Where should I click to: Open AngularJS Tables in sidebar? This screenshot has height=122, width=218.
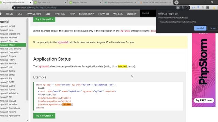click(7, 71)
